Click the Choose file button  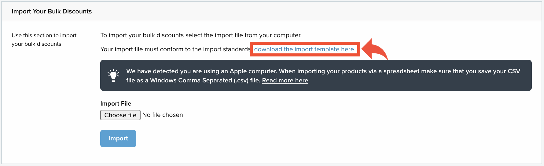[x=120, y=115]
